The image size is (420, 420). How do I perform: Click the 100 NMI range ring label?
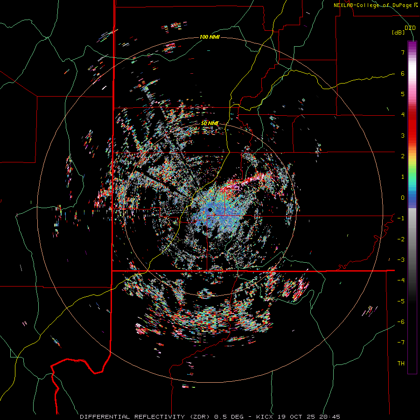[x=210, y=37]
